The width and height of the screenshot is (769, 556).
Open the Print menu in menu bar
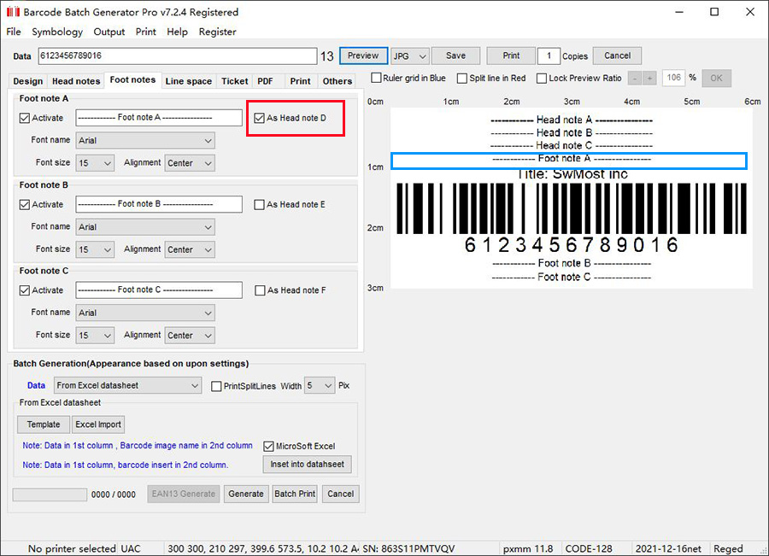point(145,32)
